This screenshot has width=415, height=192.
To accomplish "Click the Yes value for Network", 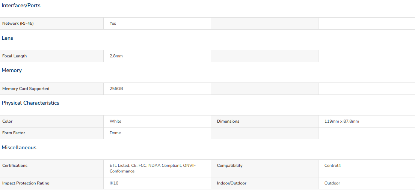I will (113, 24).
